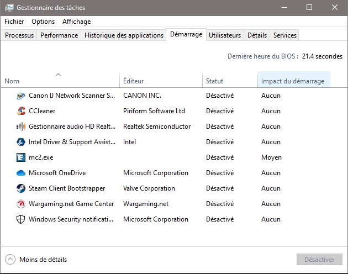The width and height of the screenshot is (348, 274).
Task: Open the Fichier menu
Action: pos(14,22)
